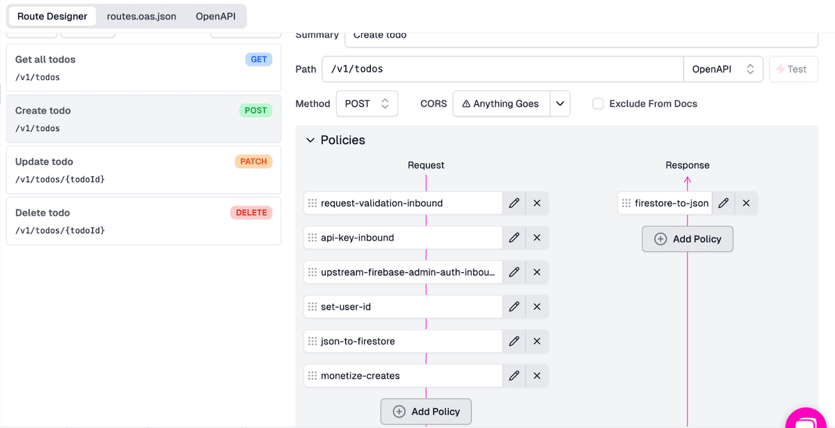This screenshot has height=428, width=835.
Task: Edit the request-validation-inbound policy
Action: tap(514, 203)
